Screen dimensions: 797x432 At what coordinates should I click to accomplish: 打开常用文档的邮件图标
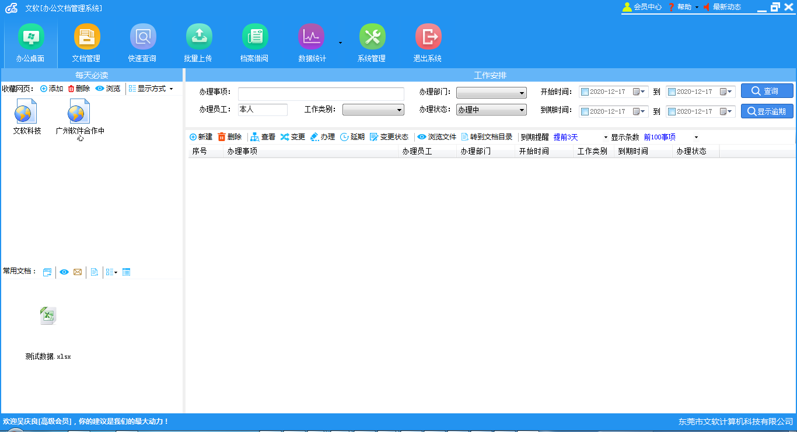[78, 272]
